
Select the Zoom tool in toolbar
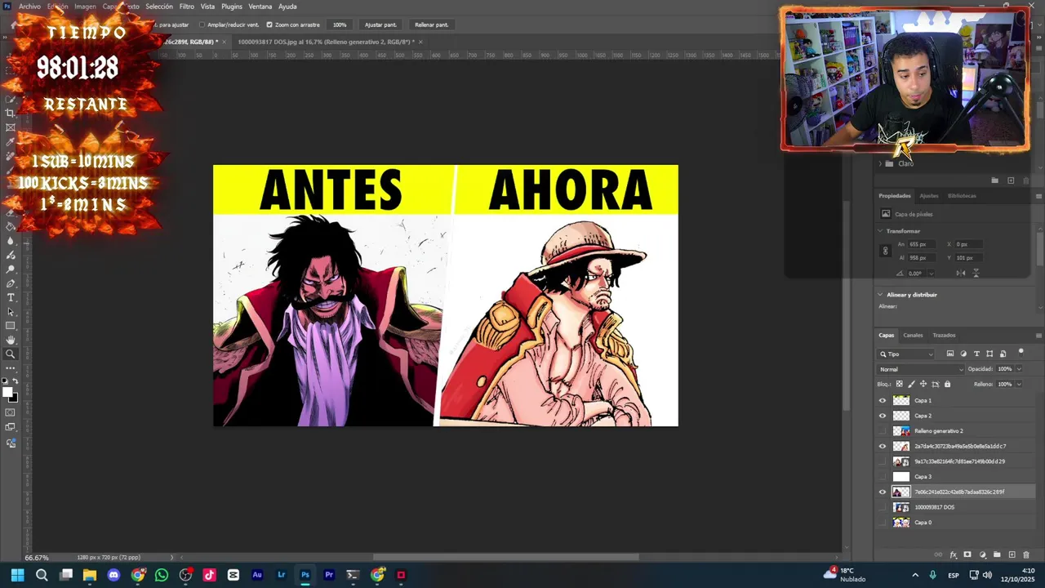pos(11,354)
